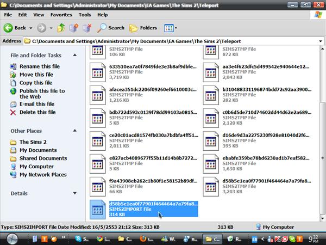Select the bdb722d593c0139f78dd99103a0815 file icon

[x=97, y=118]
